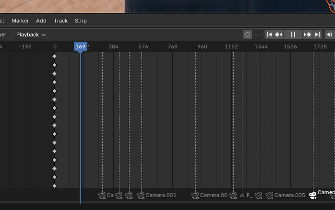Select the highlighted white Camera marker icon

pyautogui.click(x=313, y=195)
